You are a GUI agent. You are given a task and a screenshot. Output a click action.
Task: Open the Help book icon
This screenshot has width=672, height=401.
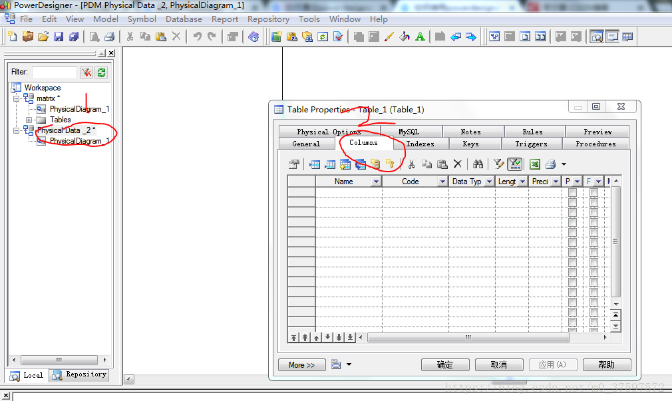coord(253,37)
